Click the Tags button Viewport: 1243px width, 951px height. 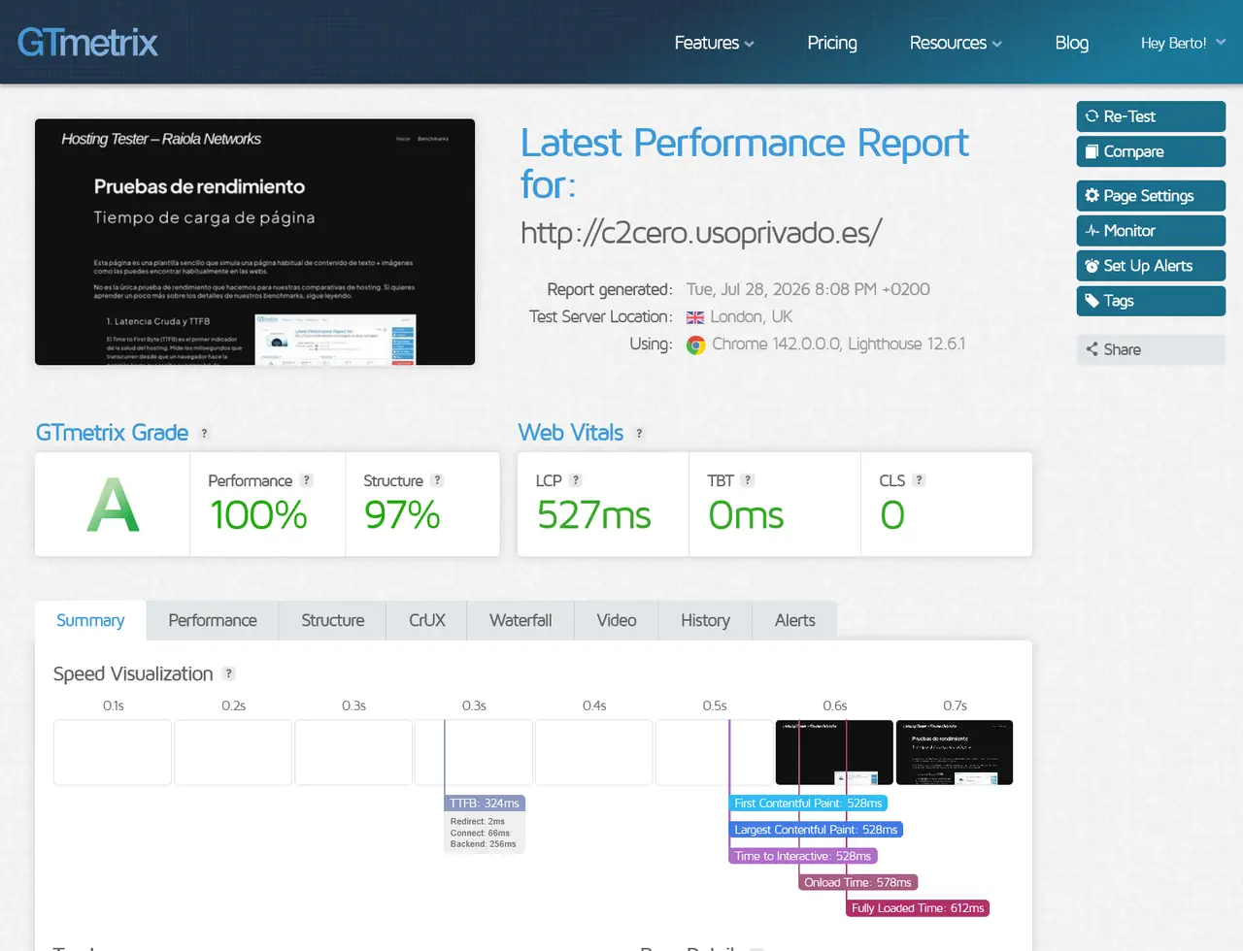pyautogui.click(x=1151, y=301)
